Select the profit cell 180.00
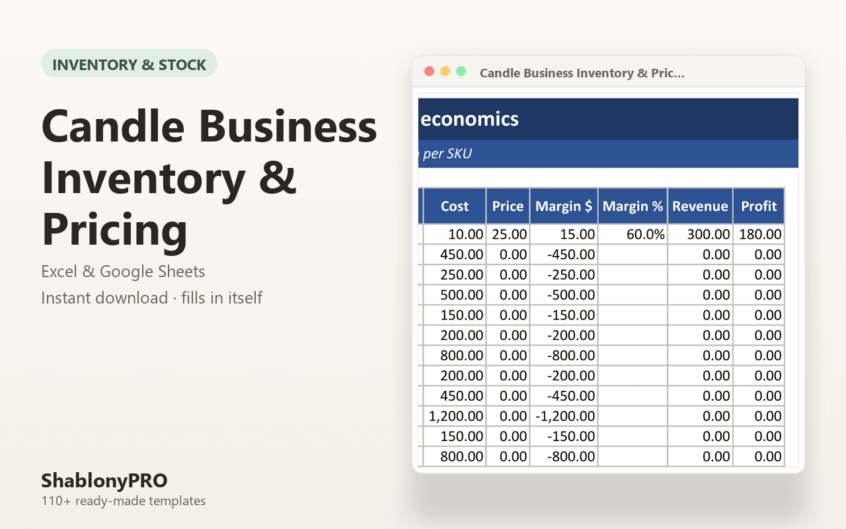 [759, 234]
